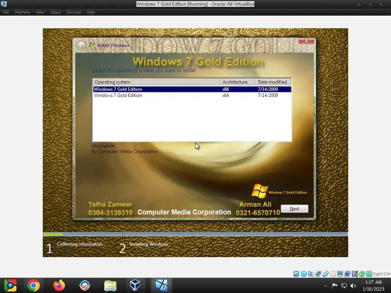This screenshot has width=391, height=293.
Task: Open the File menu
Action: [6, 12]
